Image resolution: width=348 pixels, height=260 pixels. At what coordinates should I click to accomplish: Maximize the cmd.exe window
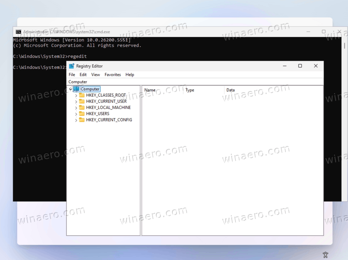click(323, 32)
